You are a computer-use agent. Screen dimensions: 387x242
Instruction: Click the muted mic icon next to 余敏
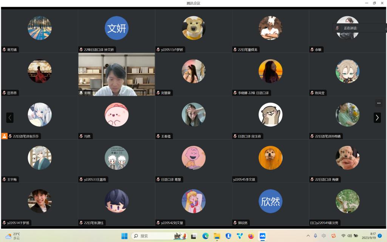[312, 50]
